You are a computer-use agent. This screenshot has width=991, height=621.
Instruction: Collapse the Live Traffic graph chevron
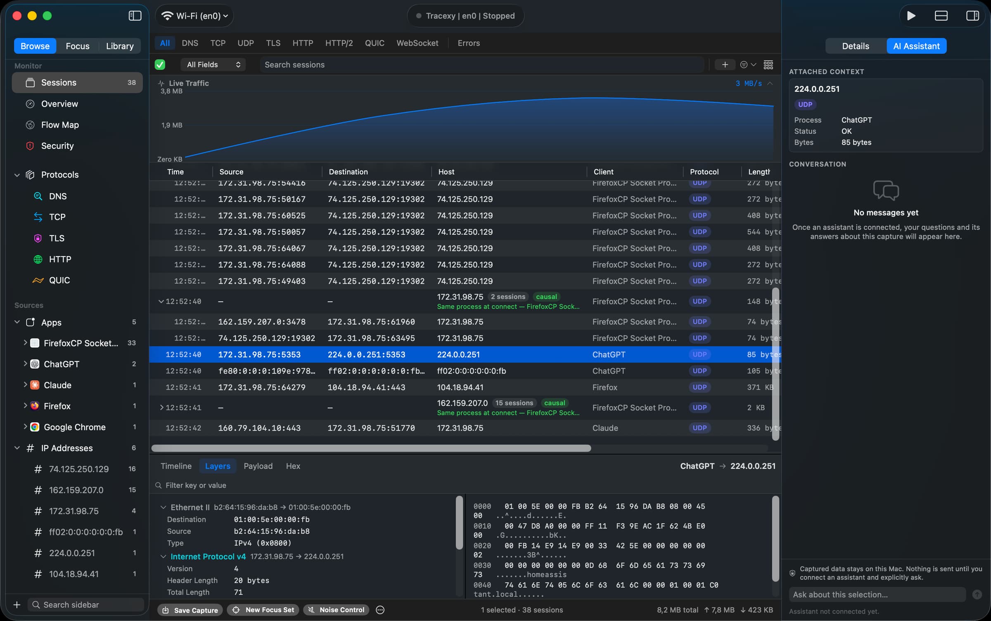tap(770, 83)
